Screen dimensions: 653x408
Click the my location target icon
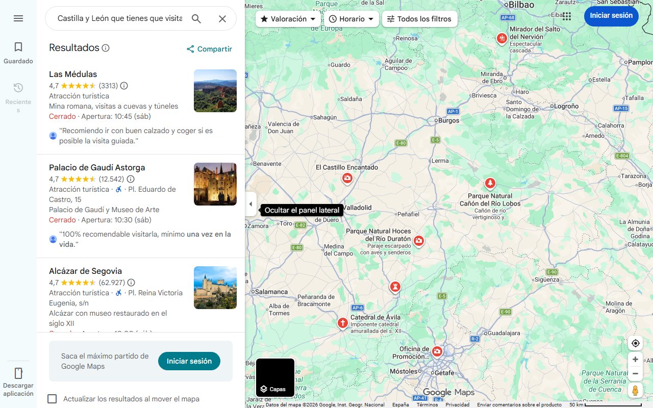(x=635, y=343)
